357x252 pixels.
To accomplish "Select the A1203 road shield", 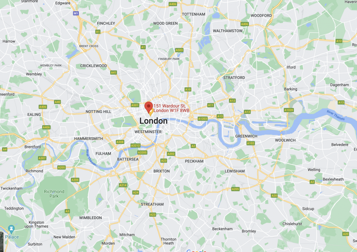I will coord(203,119).
